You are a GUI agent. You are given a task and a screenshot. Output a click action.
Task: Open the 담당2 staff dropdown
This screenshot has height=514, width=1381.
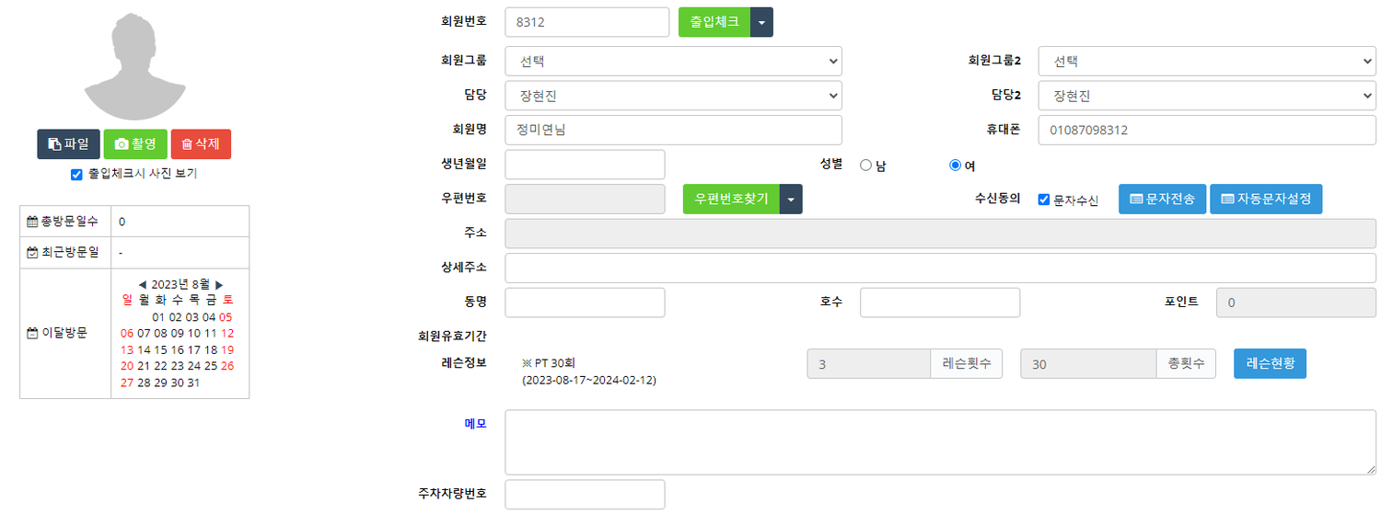point(1206,96)
